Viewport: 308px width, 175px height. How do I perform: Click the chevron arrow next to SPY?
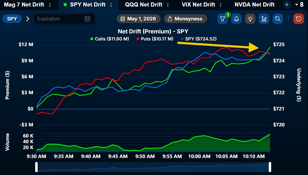[x=28, y=19]
